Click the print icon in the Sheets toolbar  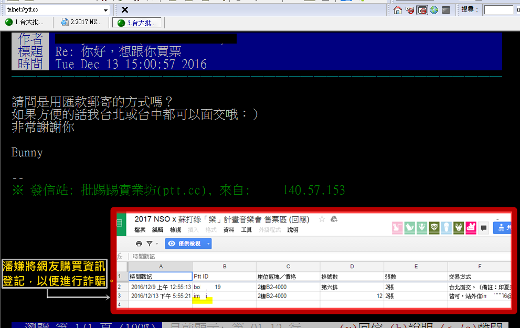point(139,244)
